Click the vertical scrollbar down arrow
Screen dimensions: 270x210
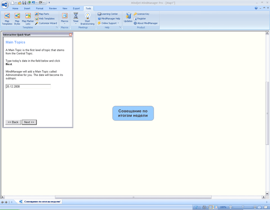coord(267,193)
